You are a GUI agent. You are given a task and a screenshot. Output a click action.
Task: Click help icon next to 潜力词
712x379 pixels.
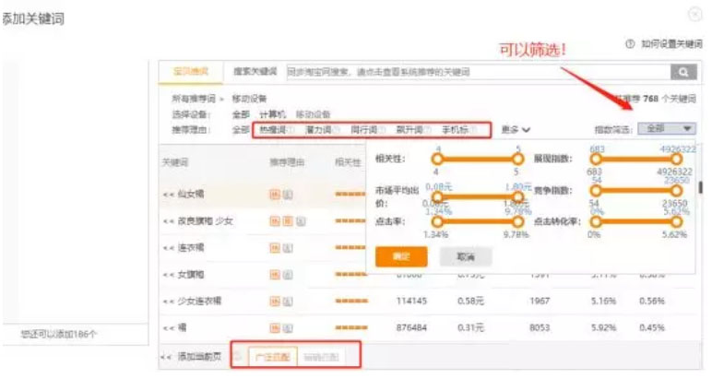pos(336,130)
